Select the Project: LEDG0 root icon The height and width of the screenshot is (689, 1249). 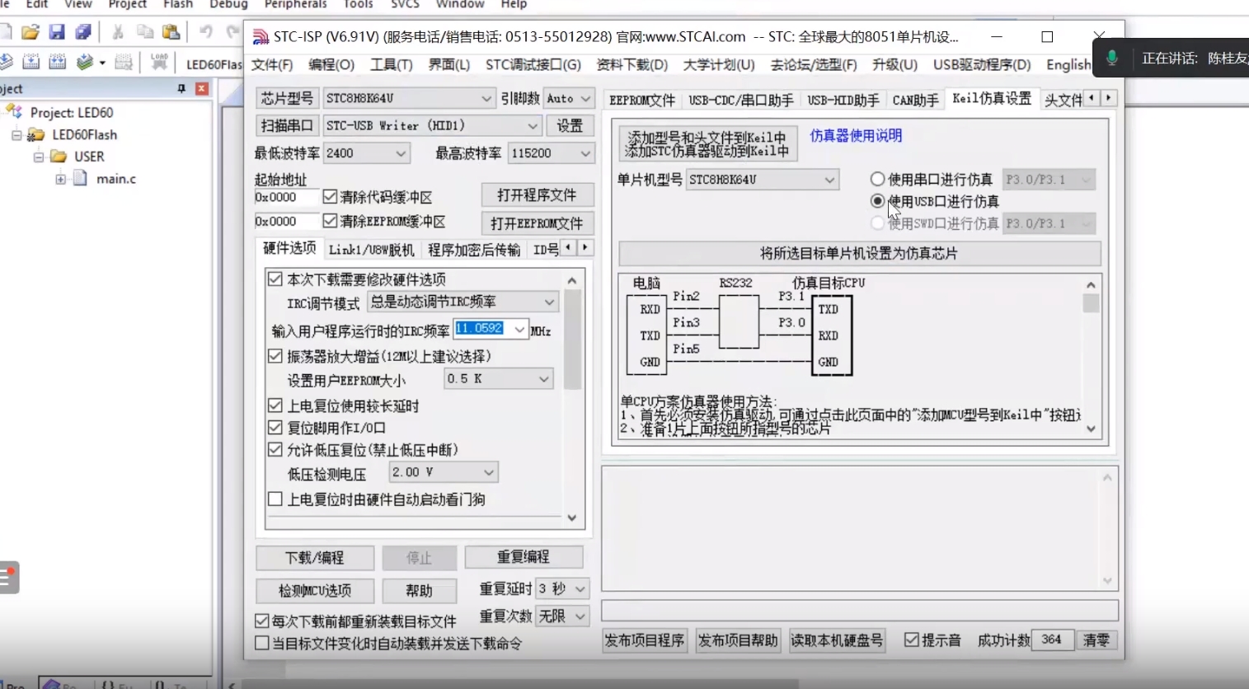14,111
